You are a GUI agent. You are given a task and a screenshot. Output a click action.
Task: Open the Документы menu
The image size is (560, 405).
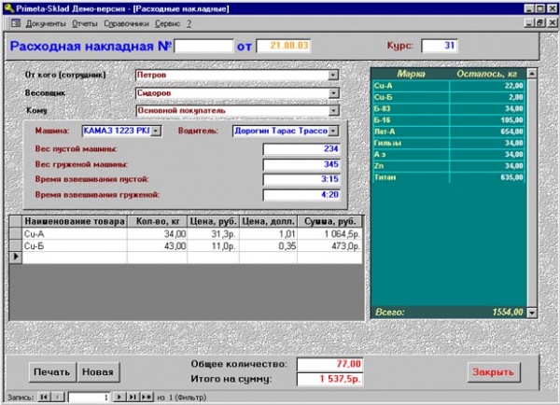point(46,24)
